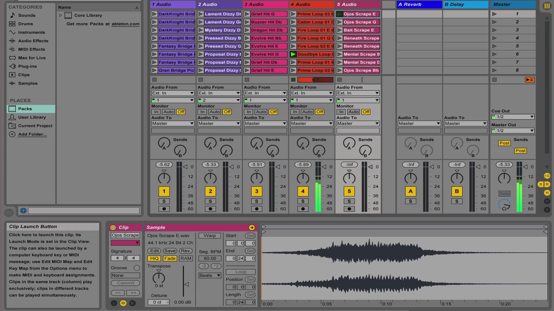
Task: Open Master Out 1/2 dropdown
Action: coord(513,130)
